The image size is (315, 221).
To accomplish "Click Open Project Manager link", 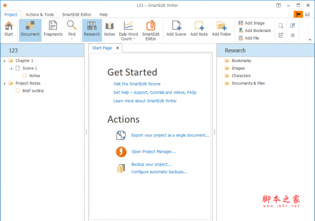I will pos(153,152).
